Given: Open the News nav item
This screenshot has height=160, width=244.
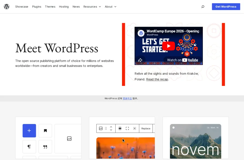Looking at the screenshot, I should (76, 7).
